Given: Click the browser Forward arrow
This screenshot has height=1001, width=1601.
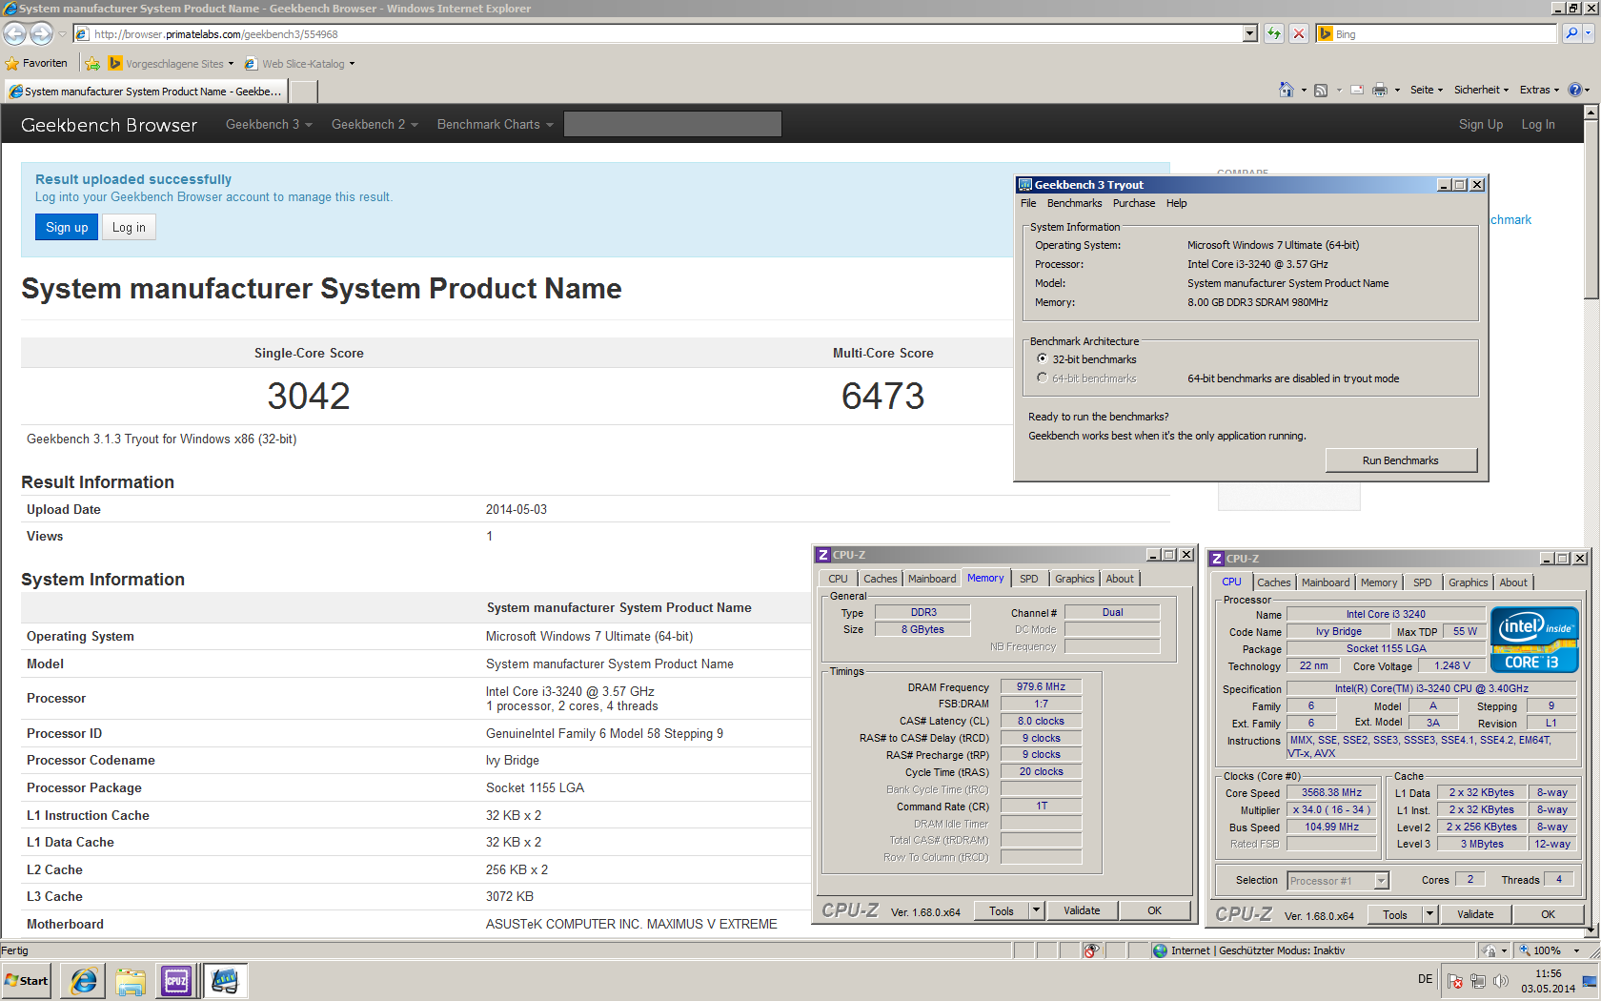Looking at the screenshot, I should coord(41,33).
